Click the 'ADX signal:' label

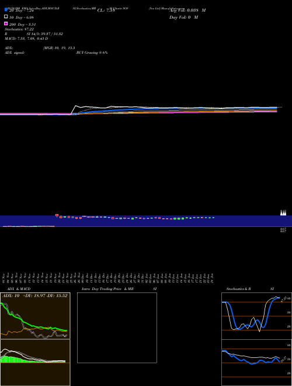coord(15,53)
